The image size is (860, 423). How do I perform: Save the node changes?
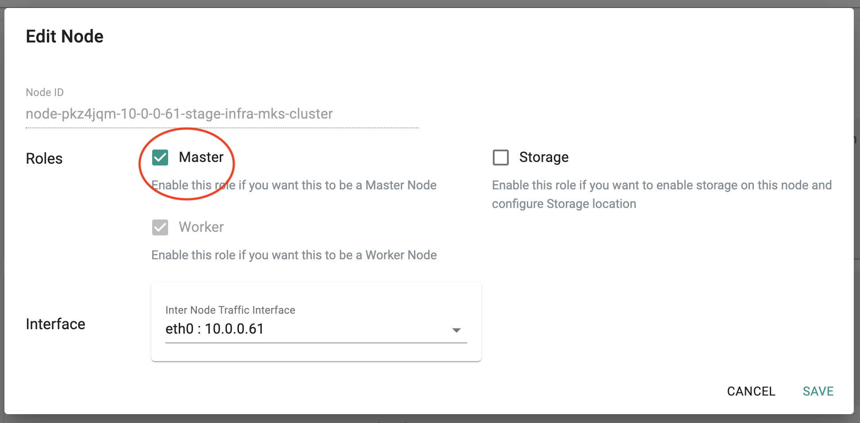(x=818, y=391)
